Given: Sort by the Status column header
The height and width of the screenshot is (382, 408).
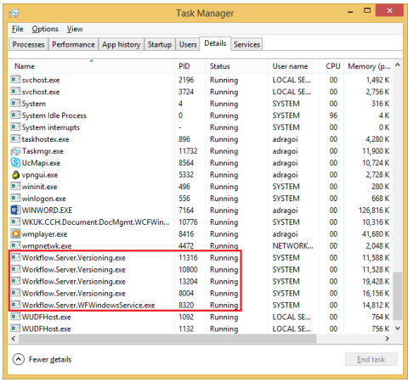Looking at the screenshot, I should tap(237, 66).
